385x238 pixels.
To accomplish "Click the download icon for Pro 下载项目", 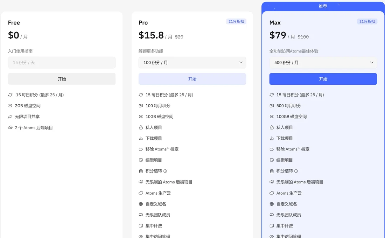I will pyautogui.click(x=141, y=138).
